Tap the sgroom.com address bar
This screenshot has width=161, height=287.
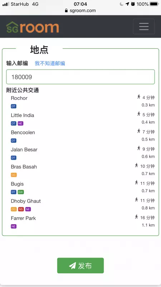pos(80,11)
